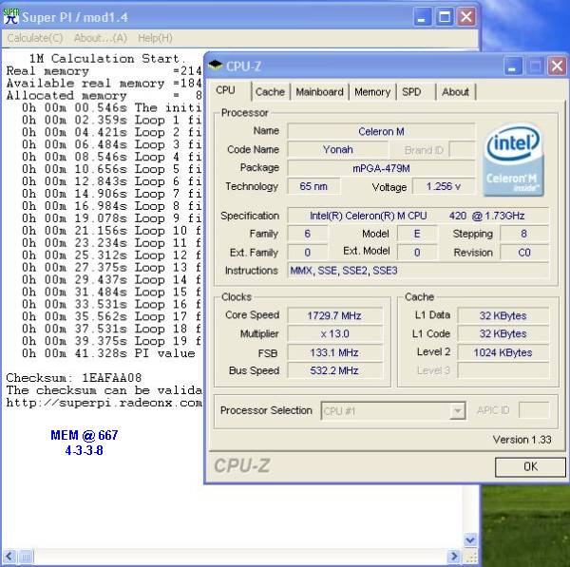This screenshot has width=570, height=567.
Task: Click the horizontal scrollbar thumb in Super PI
Action: click(26, 557)
